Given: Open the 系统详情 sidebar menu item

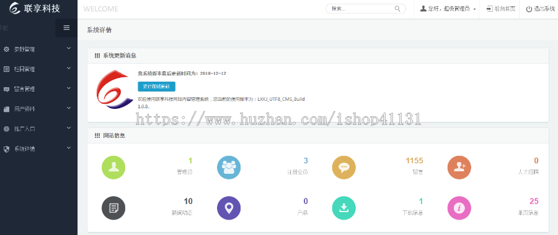Looking at the screenshot, I should 38,149.
